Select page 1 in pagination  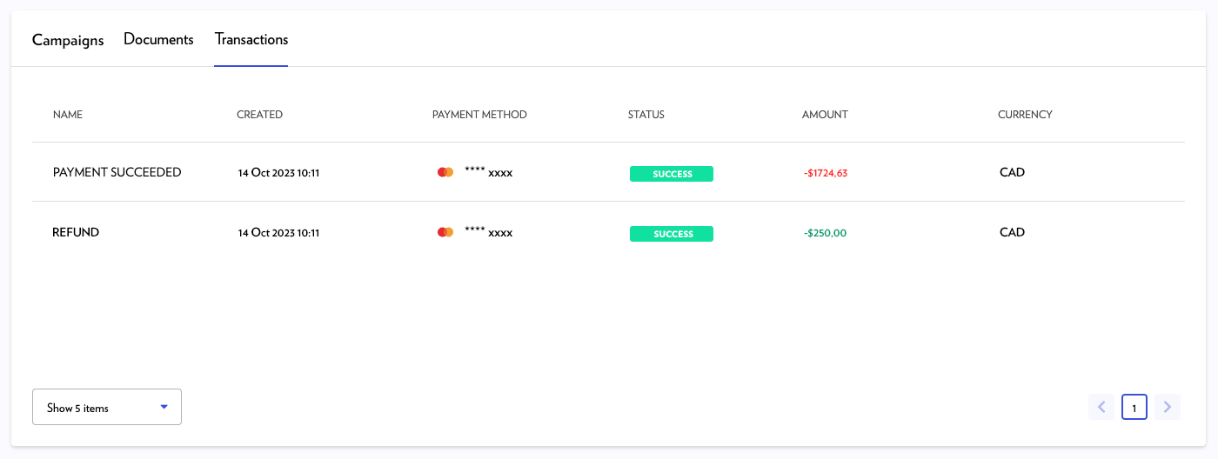point(1134,407)
